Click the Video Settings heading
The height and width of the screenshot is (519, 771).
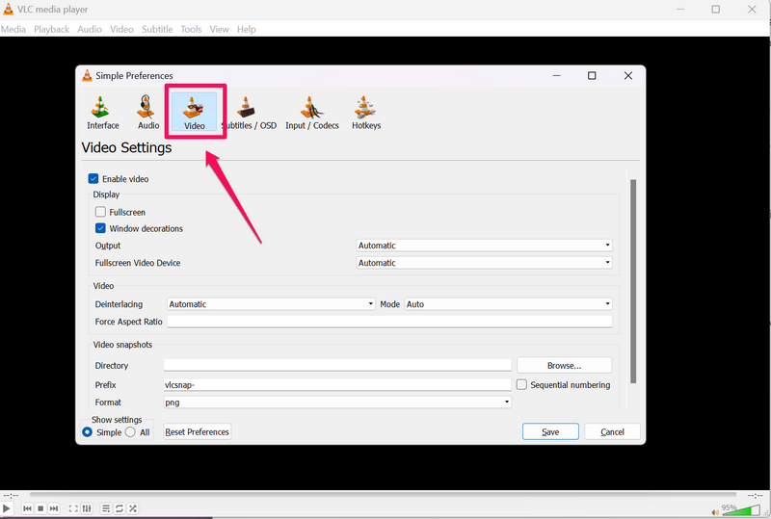click(x=126, y=147)
